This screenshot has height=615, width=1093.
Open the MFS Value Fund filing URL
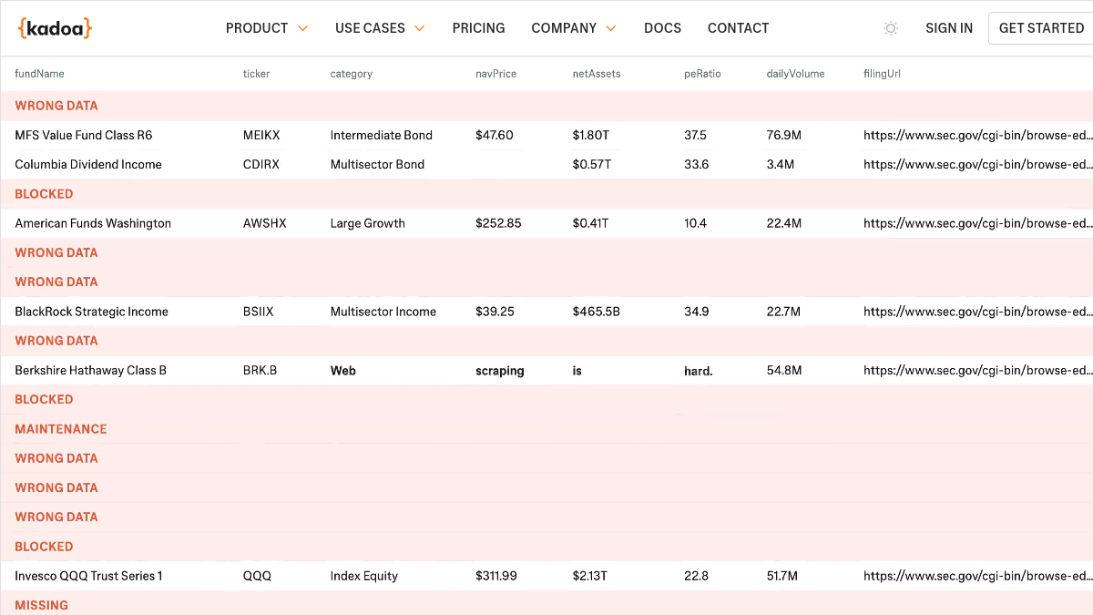click(x=978, y=135)
